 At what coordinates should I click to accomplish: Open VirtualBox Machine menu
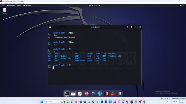point(6,3)
